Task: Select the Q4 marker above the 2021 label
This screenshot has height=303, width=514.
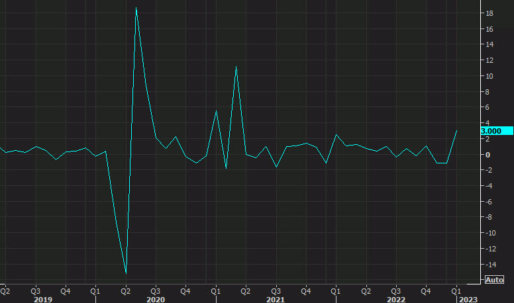Action: click(306, 290)
